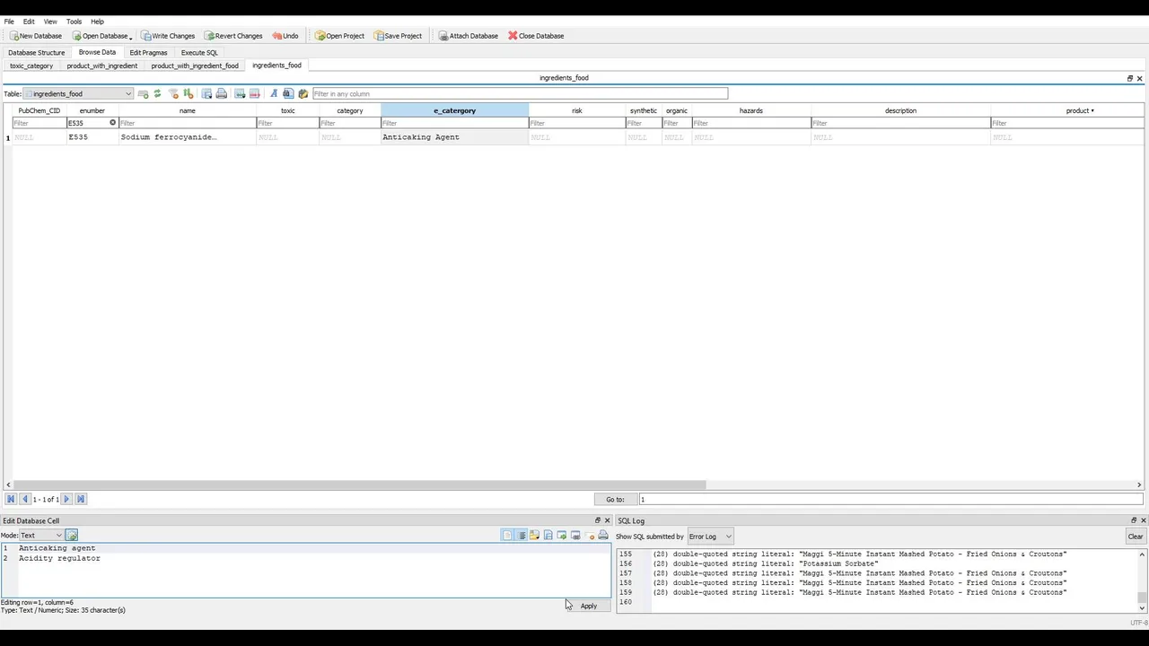
Task: Jump to the first record with navigation icon
Action: 11,499
